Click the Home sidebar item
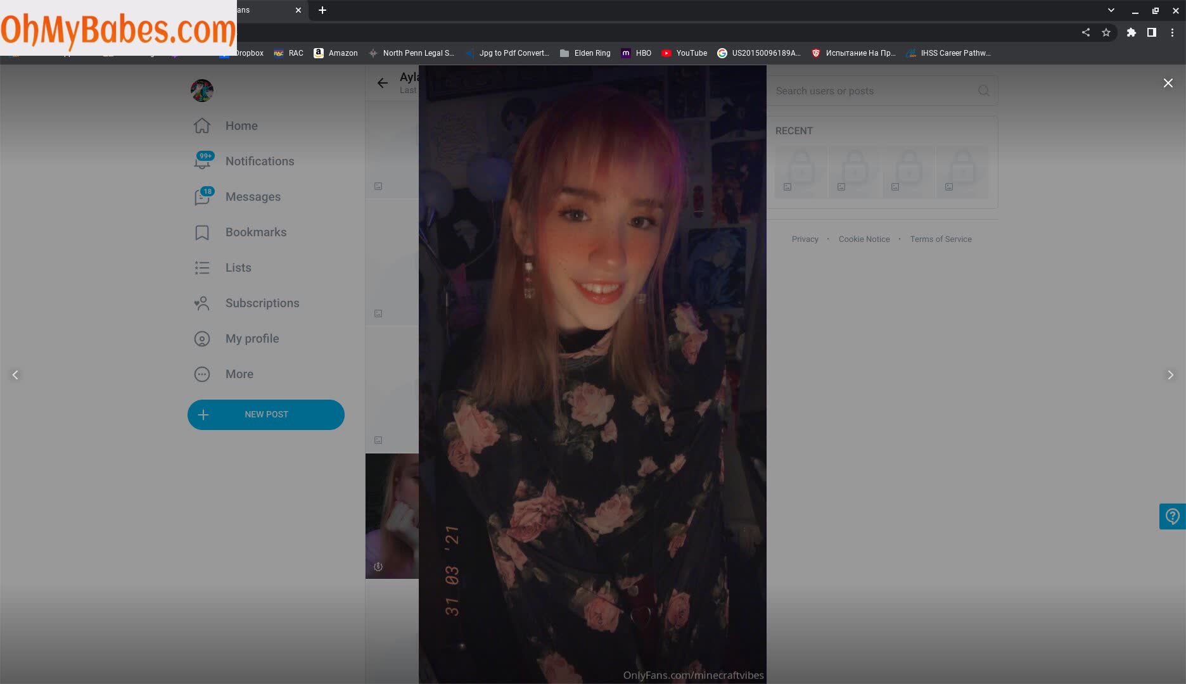 coord(226,125)
